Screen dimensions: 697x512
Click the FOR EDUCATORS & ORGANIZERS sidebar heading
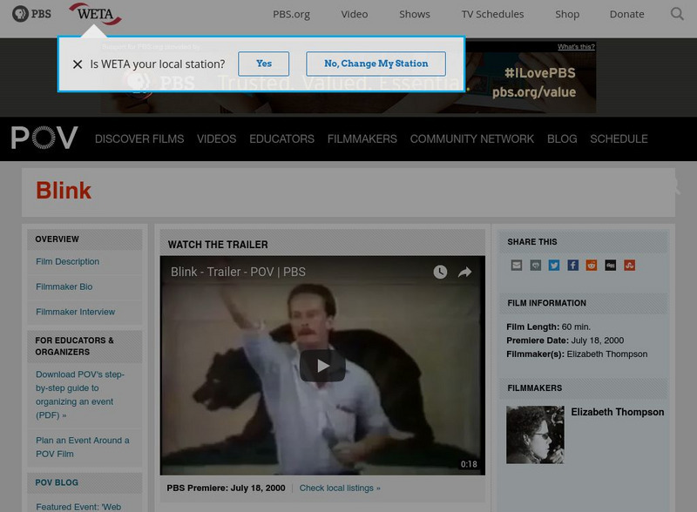pos(74,347)
